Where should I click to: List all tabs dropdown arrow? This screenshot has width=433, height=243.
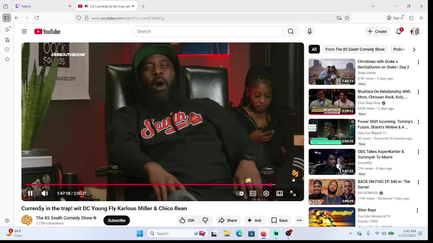[x=373, y=6]
